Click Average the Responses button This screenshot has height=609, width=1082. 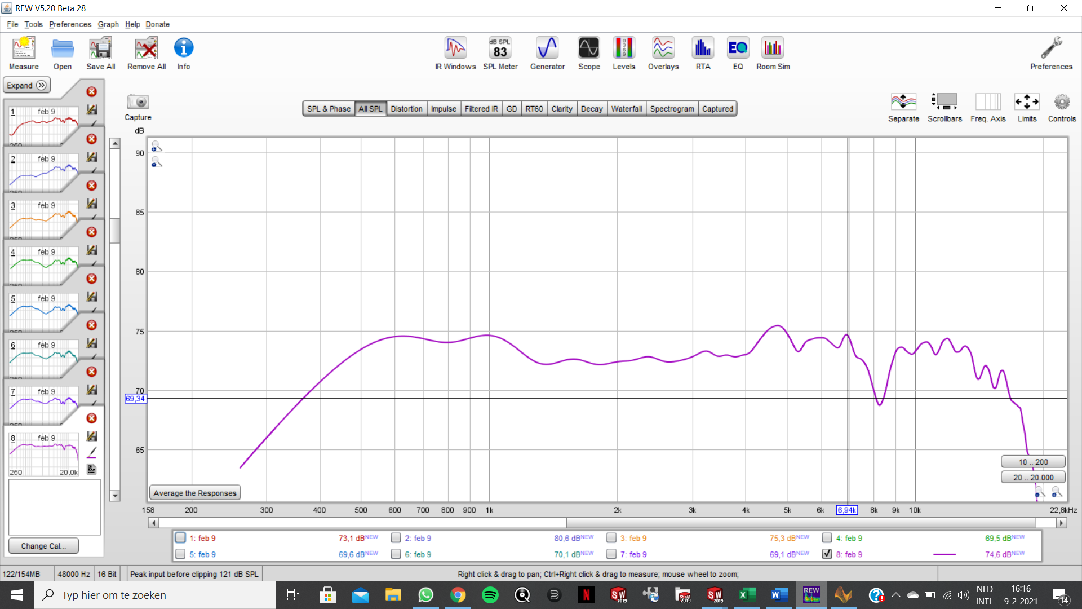point(195,493)
